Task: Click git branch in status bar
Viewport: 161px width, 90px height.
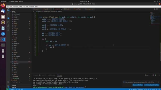Action: click(12, 89)
